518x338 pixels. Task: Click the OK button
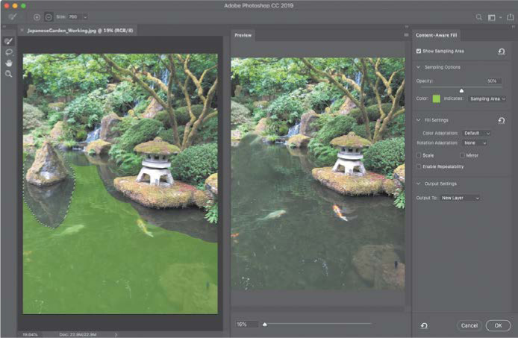(x=497, y=325)
